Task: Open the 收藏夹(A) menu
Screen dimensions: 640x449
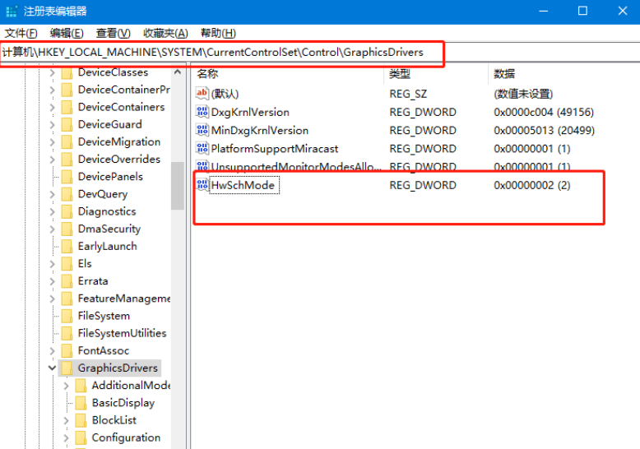Action: tap(165, 33)
